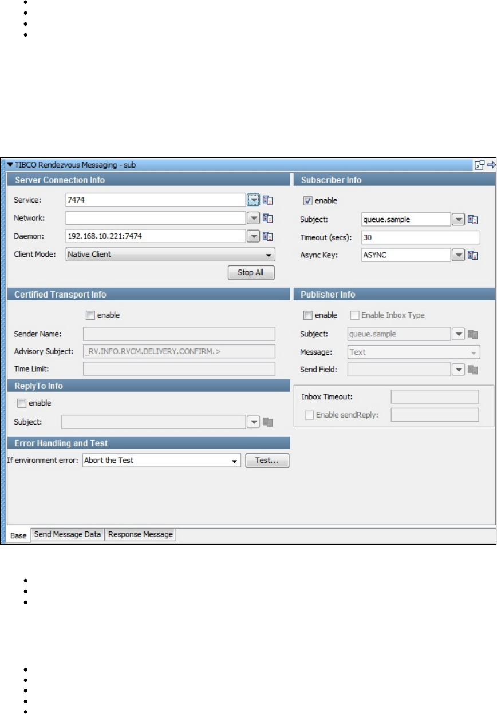Screen dimensions: 497x714
Task: Switch to the Send Message Data tab
Action: pyautogui.click(x=68, y=534)
